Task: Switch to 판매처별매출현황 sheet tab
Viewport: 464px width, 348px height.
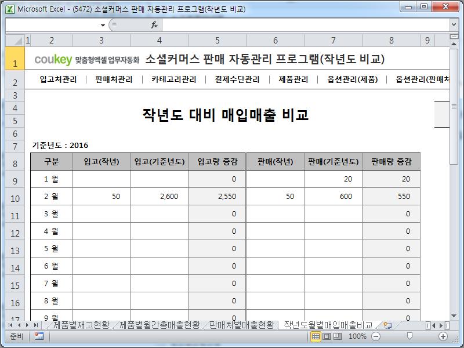Action: point(242,325)
